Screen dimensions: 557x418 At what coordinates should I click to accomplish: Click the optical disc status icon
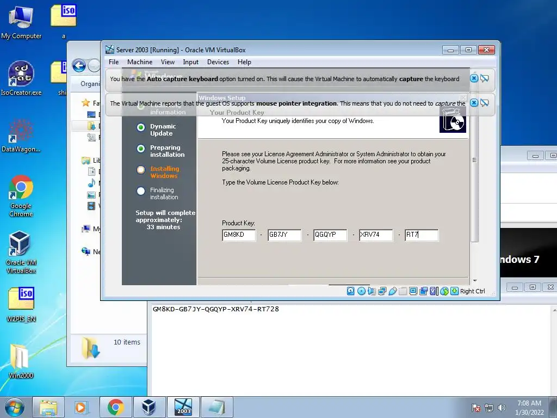pos(361,291)
